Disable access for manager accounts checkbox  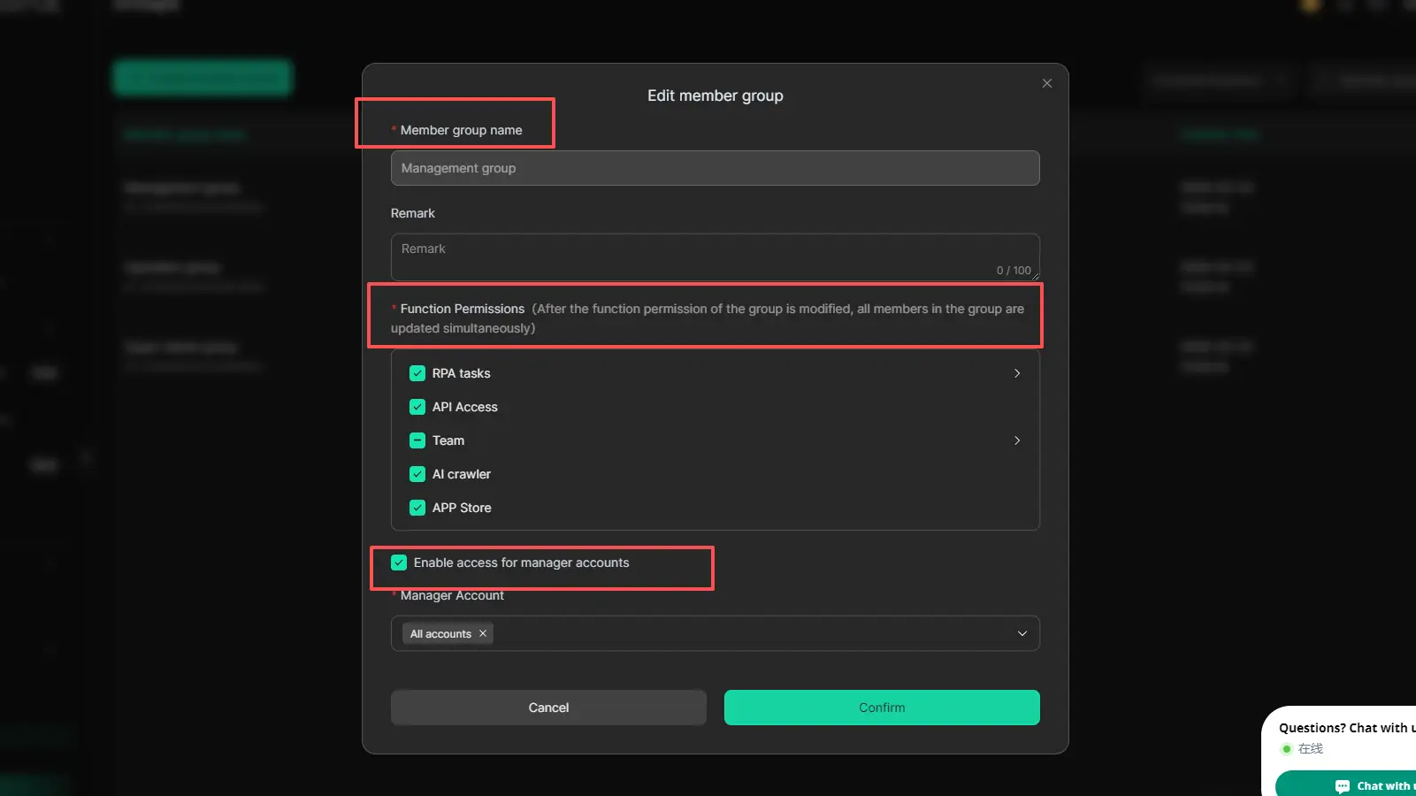pos(399,563)
